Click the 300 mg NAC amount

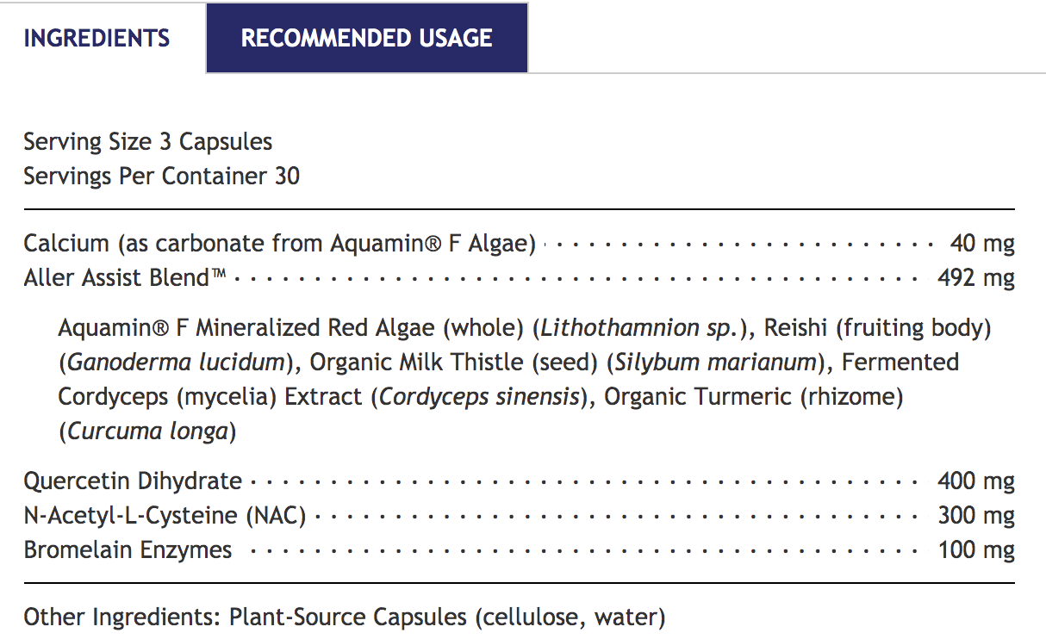pos(975,516)
